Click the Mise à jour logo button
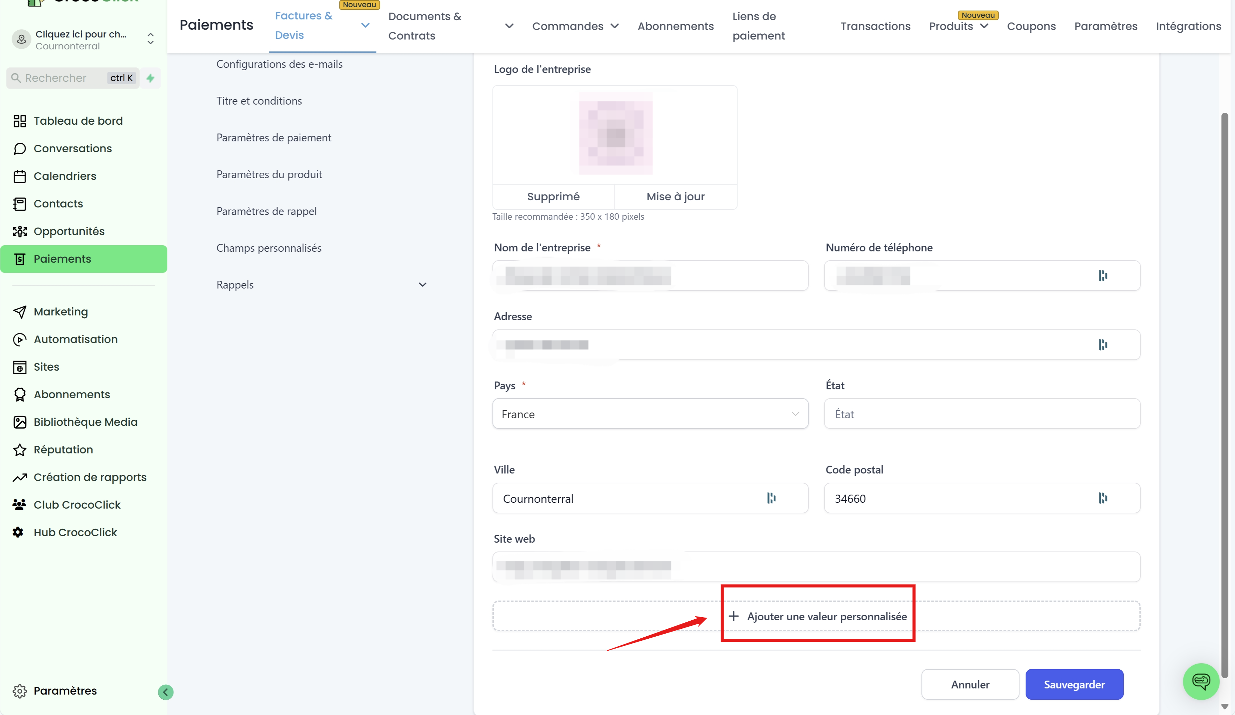The image size is (1235, 715). click(675, 197)
